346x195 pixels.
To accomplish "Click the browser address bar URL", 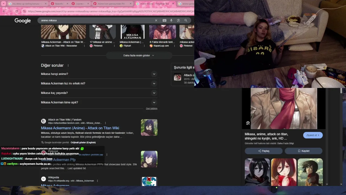I will point(111,11).
